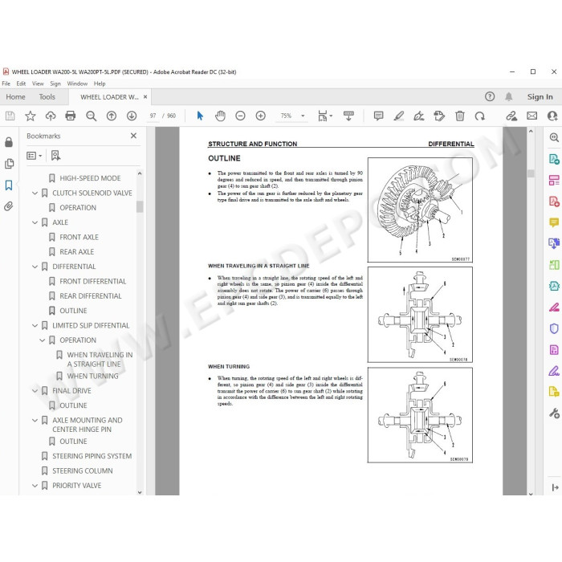Go to previous page arrow

tap(112, 116)
